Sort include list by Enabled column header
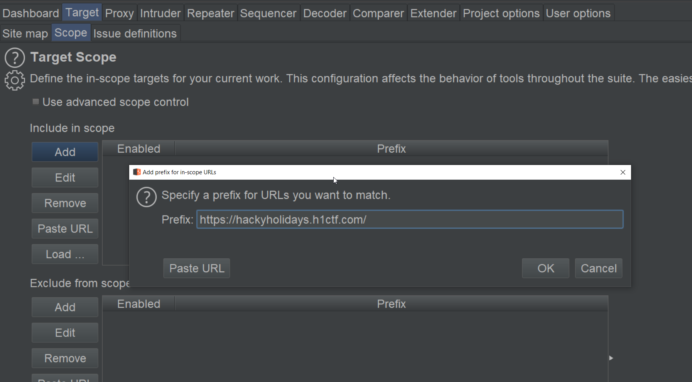This screenshot has height=382, width=692. [138, 149]
